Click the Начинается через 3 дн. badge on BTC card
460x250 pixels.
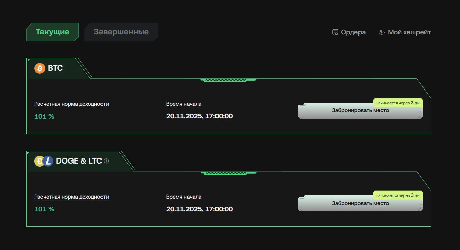click(397, 103)
